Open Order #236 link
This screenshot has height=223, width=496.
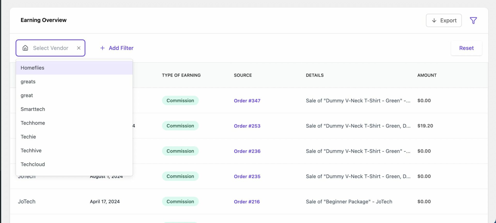click(x=247, y=151)
